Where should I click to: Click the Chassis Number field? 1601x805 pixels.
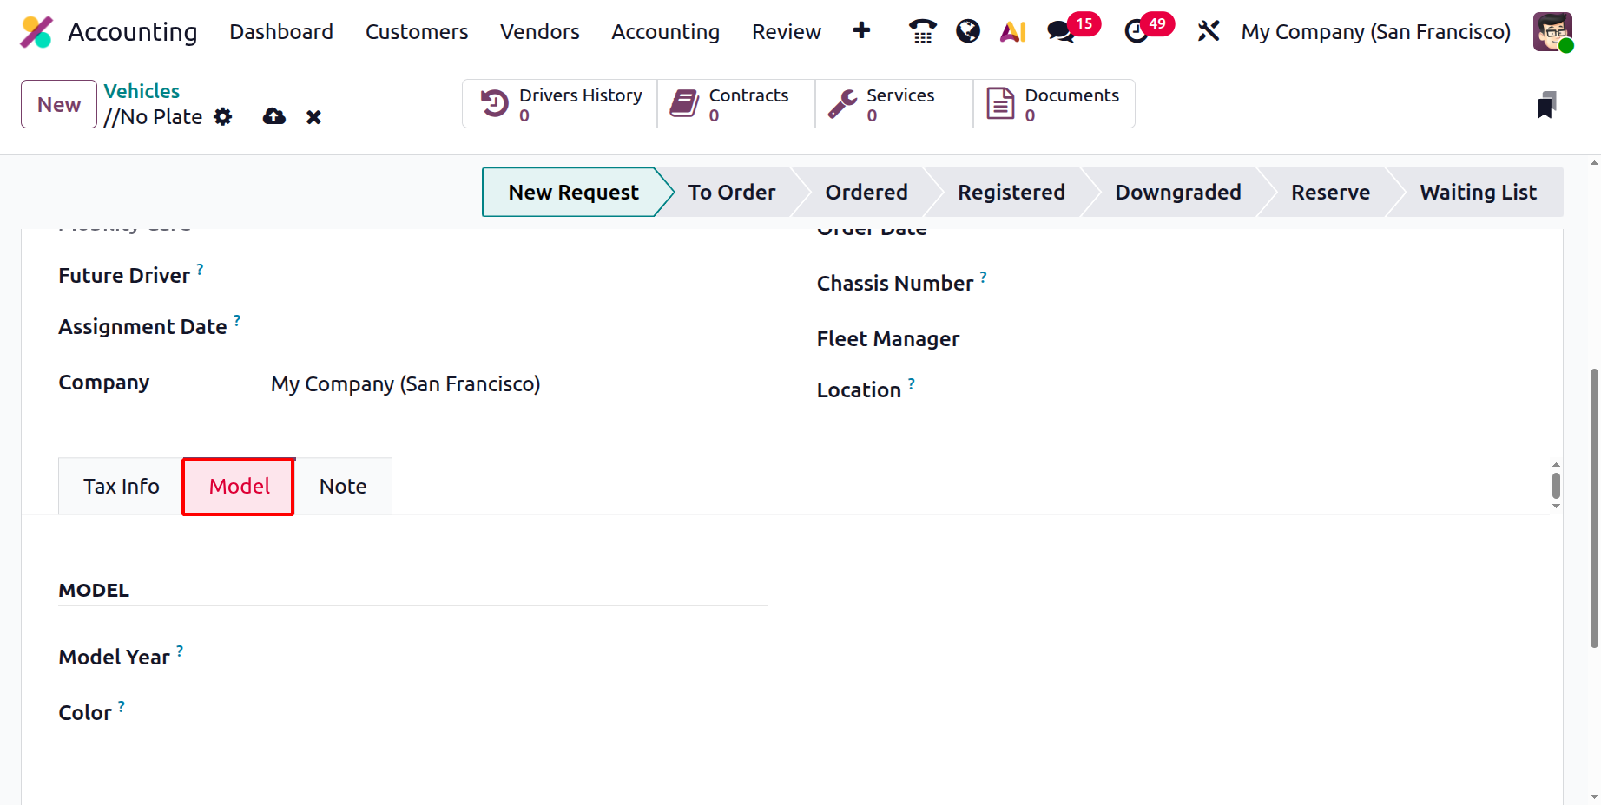(1276, 284)
